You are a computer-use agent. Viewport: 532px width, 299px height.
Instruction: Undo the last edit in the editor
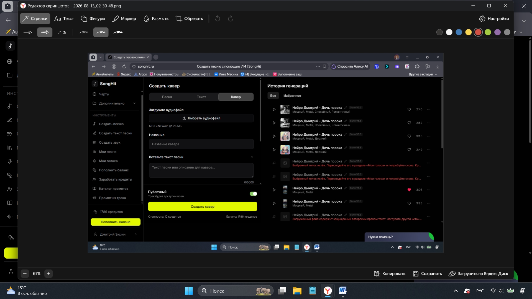click(x=218, y=19)
